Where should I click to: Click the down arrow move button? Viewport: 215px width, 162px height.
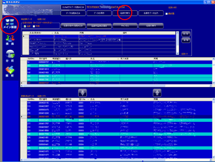[82, 93]
